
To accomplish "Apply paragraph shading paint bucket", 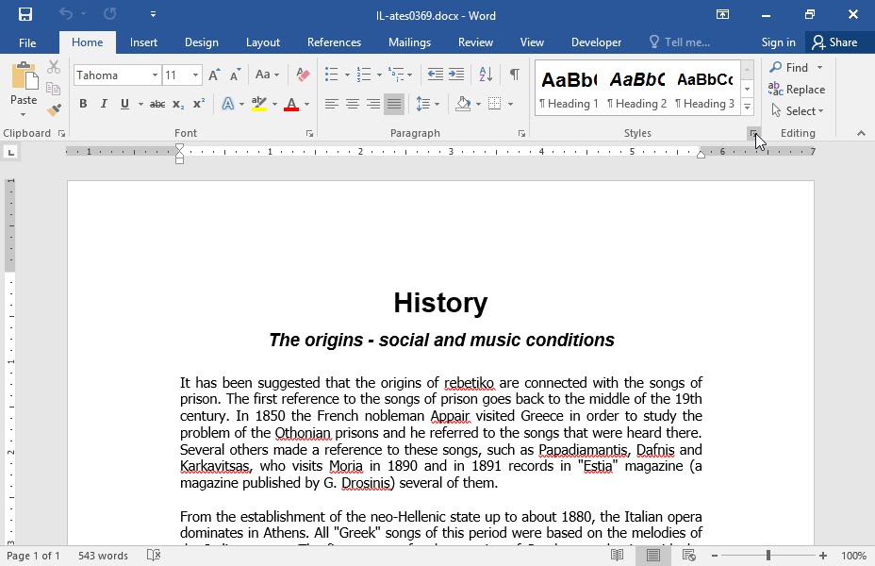I will click(x=463, y=104).
